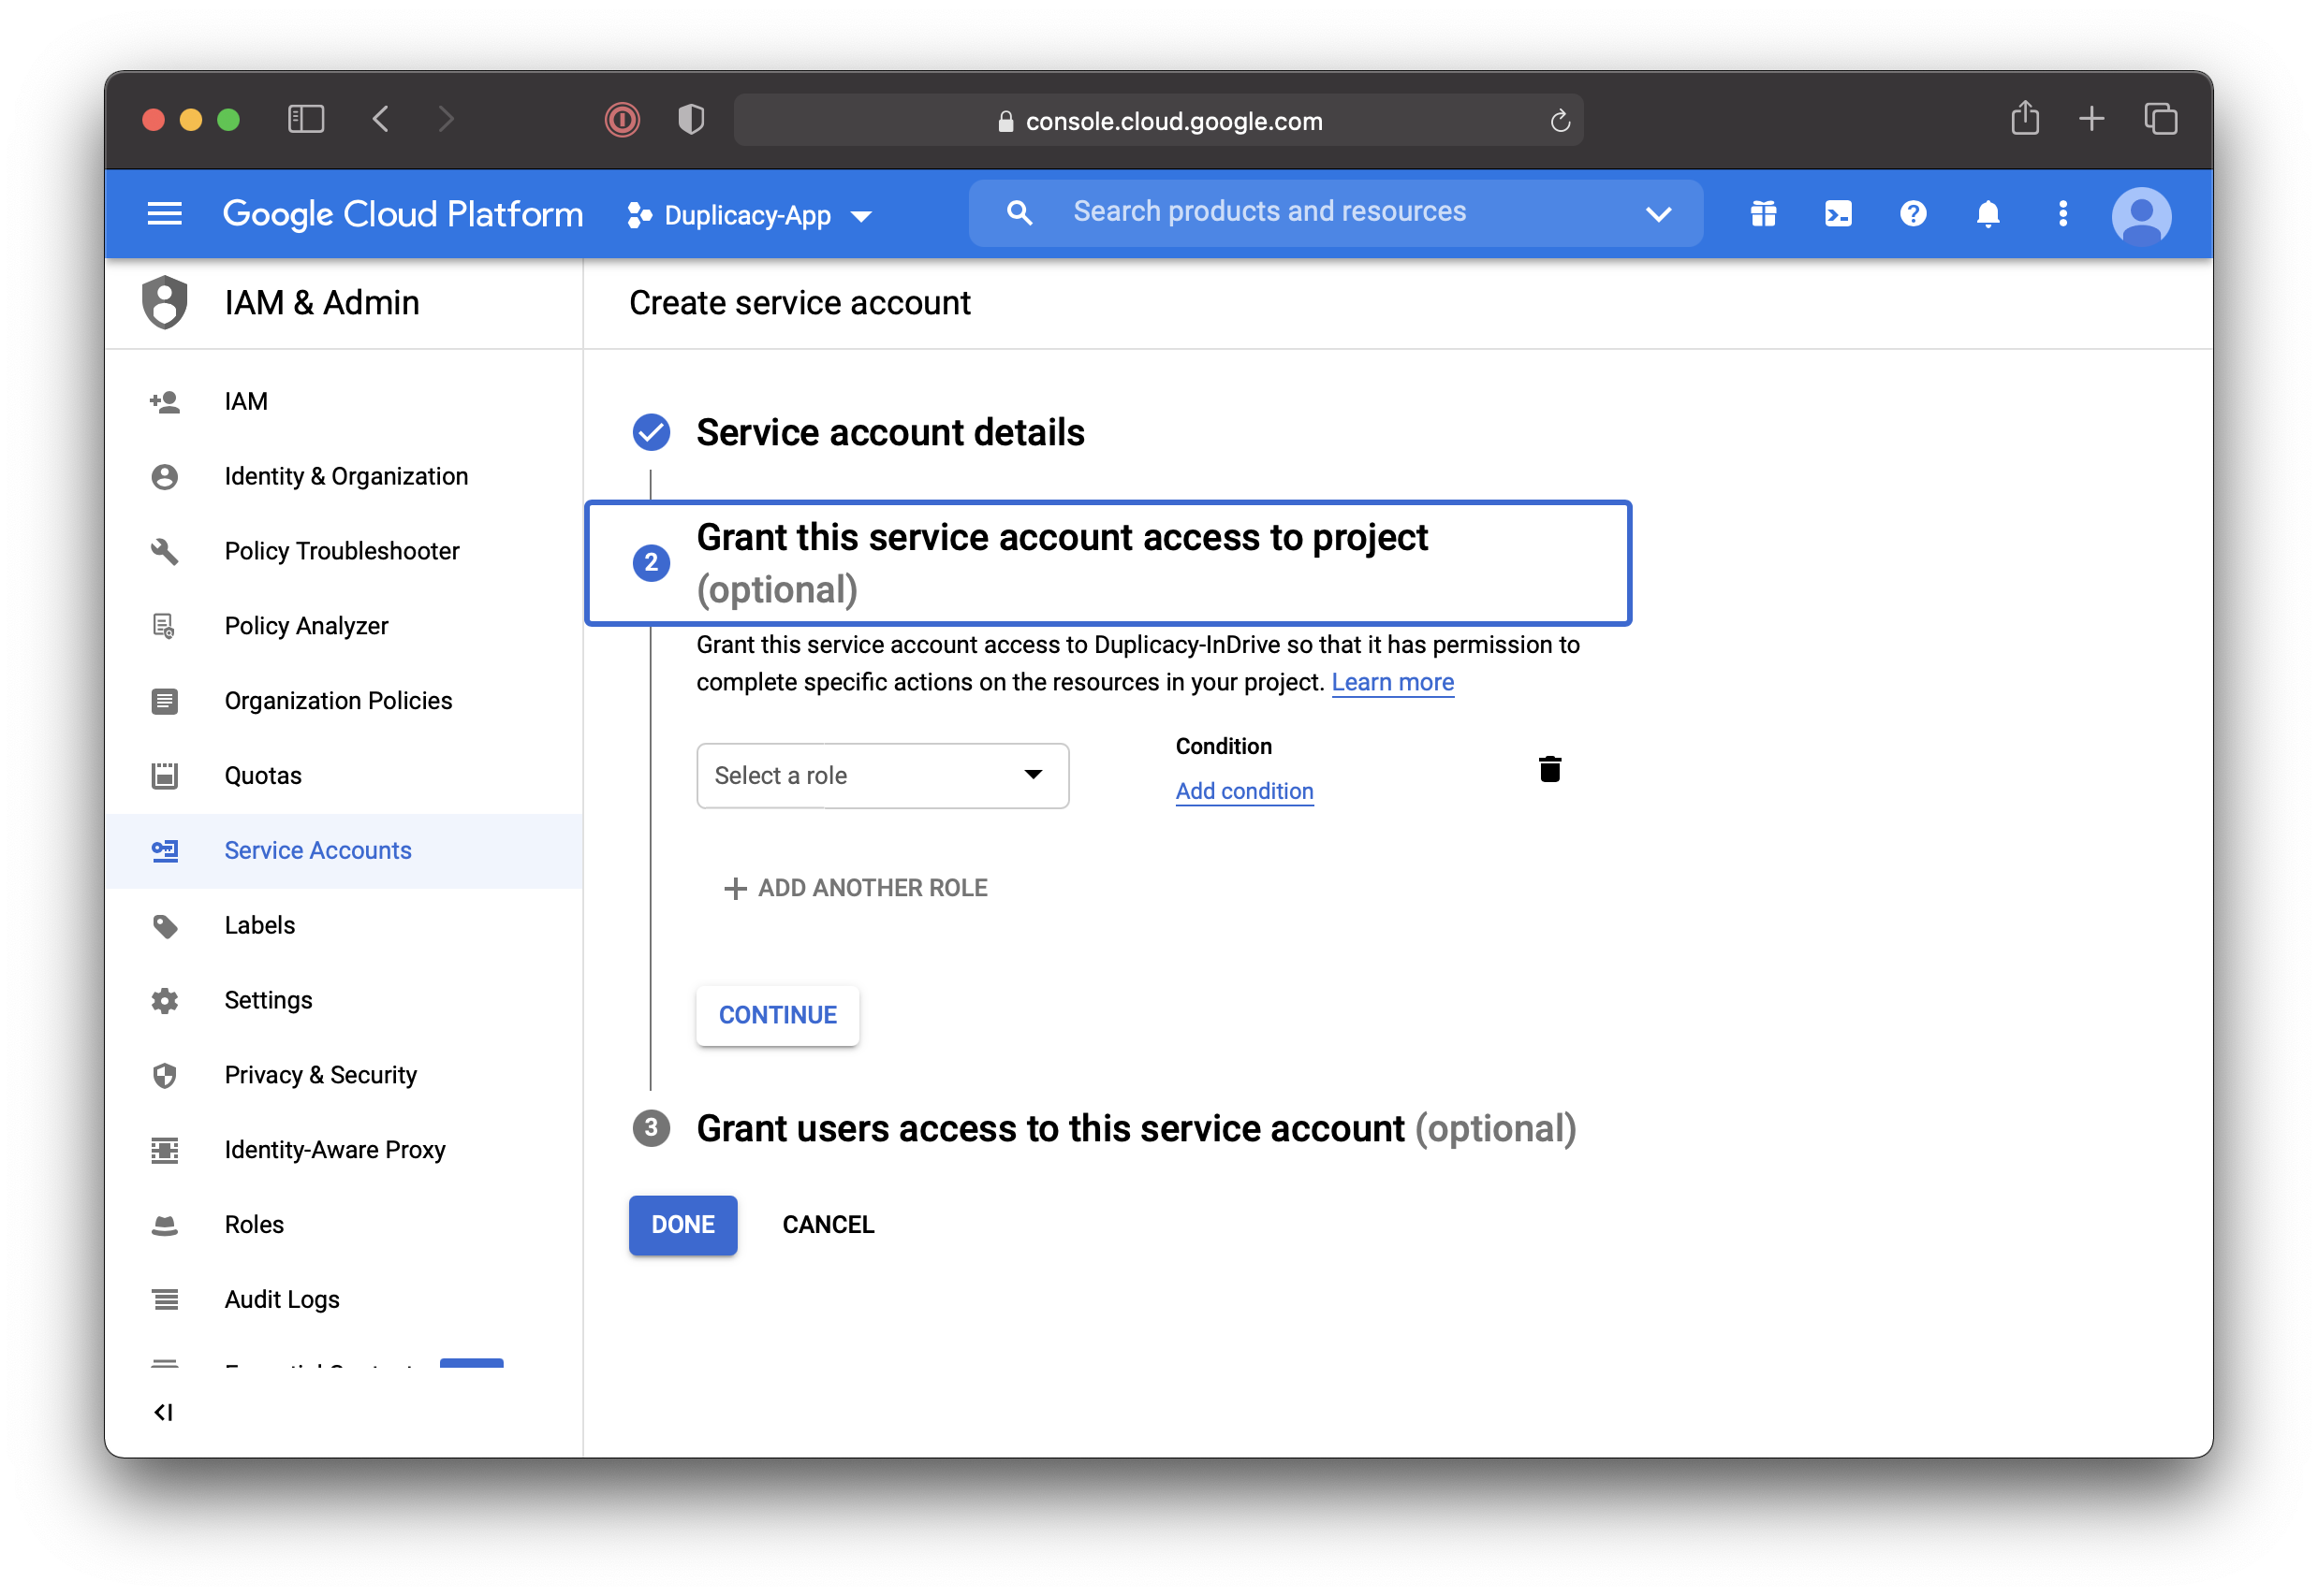This screenshot has height=1596, width=2318.
Task: Expand the Select a role dropdown
Action: (883, 776)
